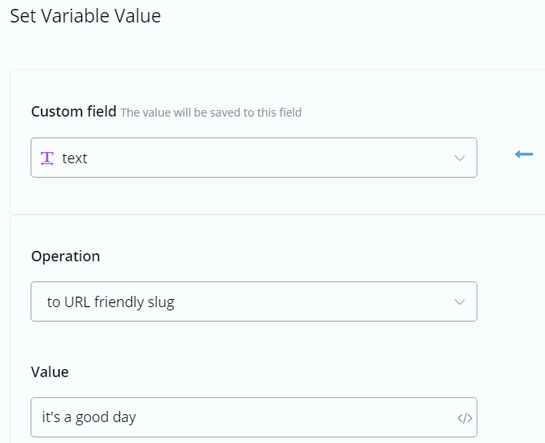This screenshot has height=443, width=545.
Task: Click the "Operation" label
Action: pyautogui.click(x=65, y=256)
